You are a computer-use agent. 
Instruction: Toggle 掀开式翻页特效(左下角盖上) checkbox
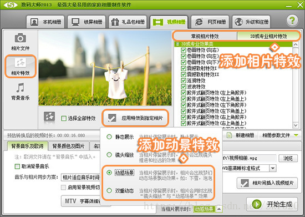tap(183, 111)
